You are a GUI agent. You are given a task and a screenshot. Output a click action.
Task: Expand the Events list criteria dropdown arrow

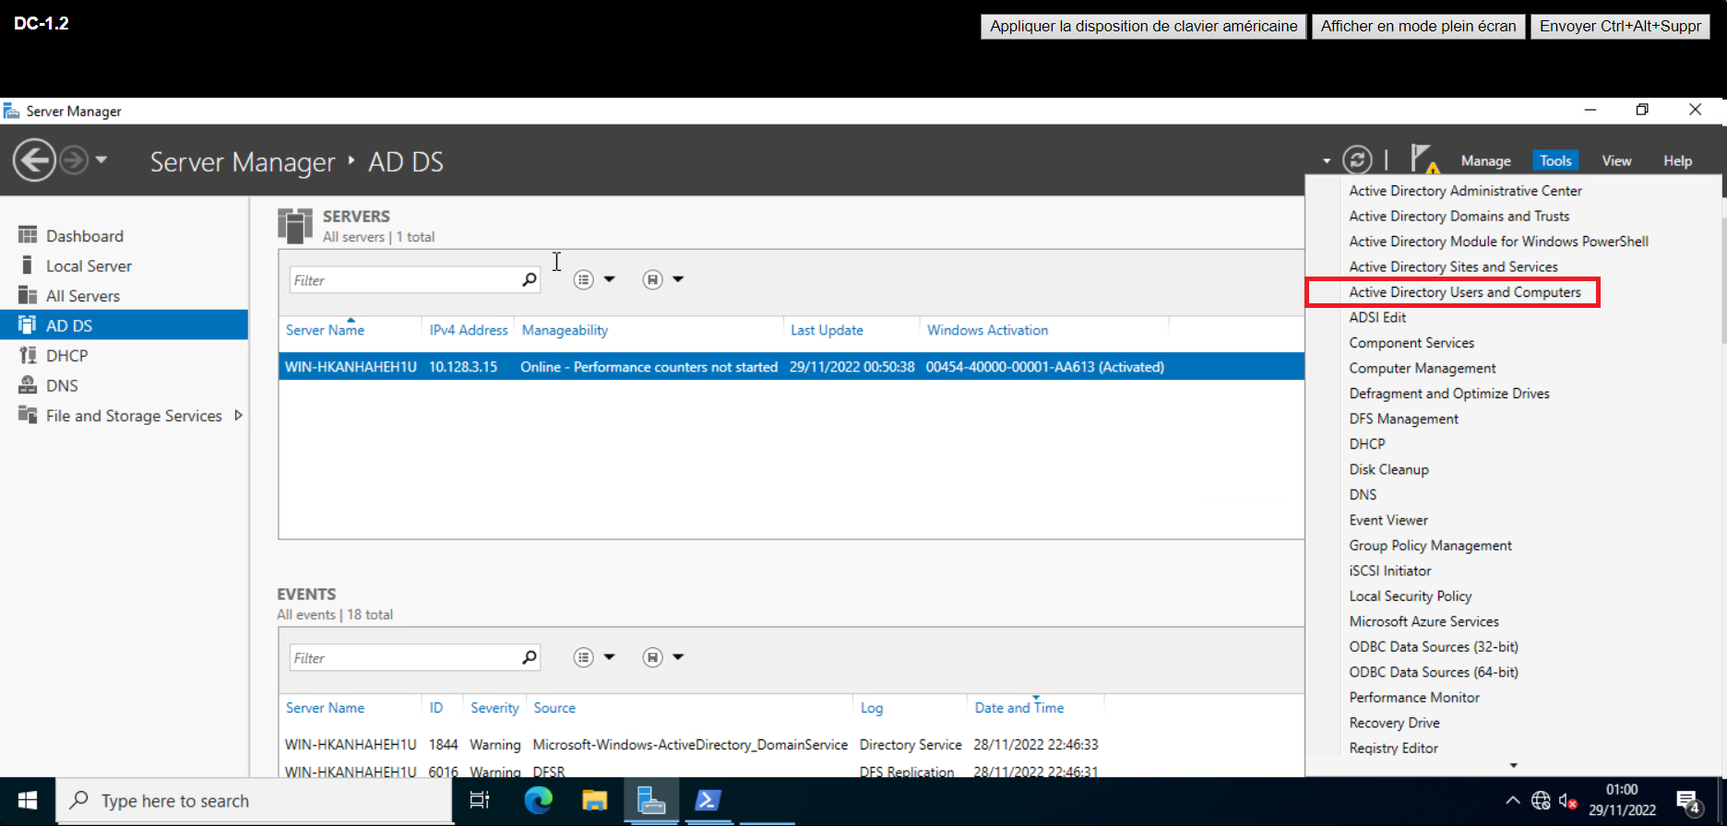click(x=609, y=657)
